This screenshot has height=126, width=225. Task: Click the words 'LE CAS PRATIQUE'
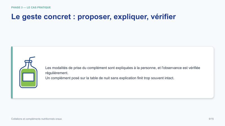[39, 8]
